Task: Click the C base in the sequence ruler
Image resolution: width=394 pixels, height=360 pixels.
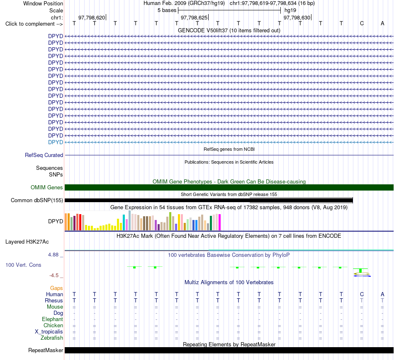Action: click(x=362, y=23)
